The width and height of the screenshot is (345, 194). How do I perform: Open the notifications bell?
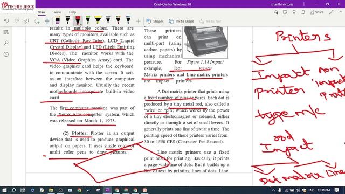click(x=303, y=12)
